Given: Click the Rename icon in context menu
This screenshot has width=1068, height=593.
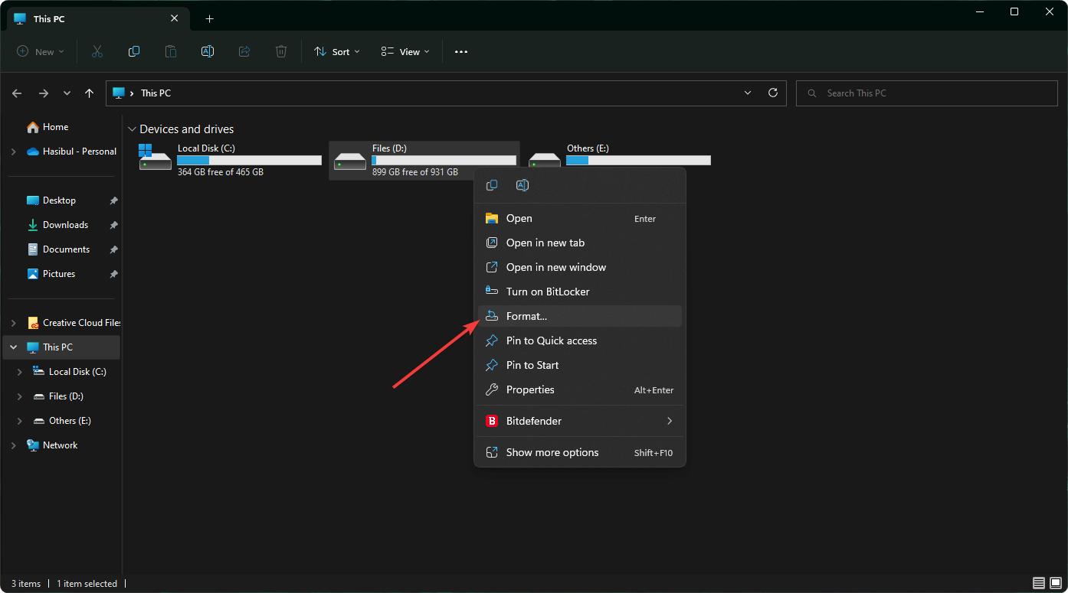Looking at the screenshot, I should point(523,185).
